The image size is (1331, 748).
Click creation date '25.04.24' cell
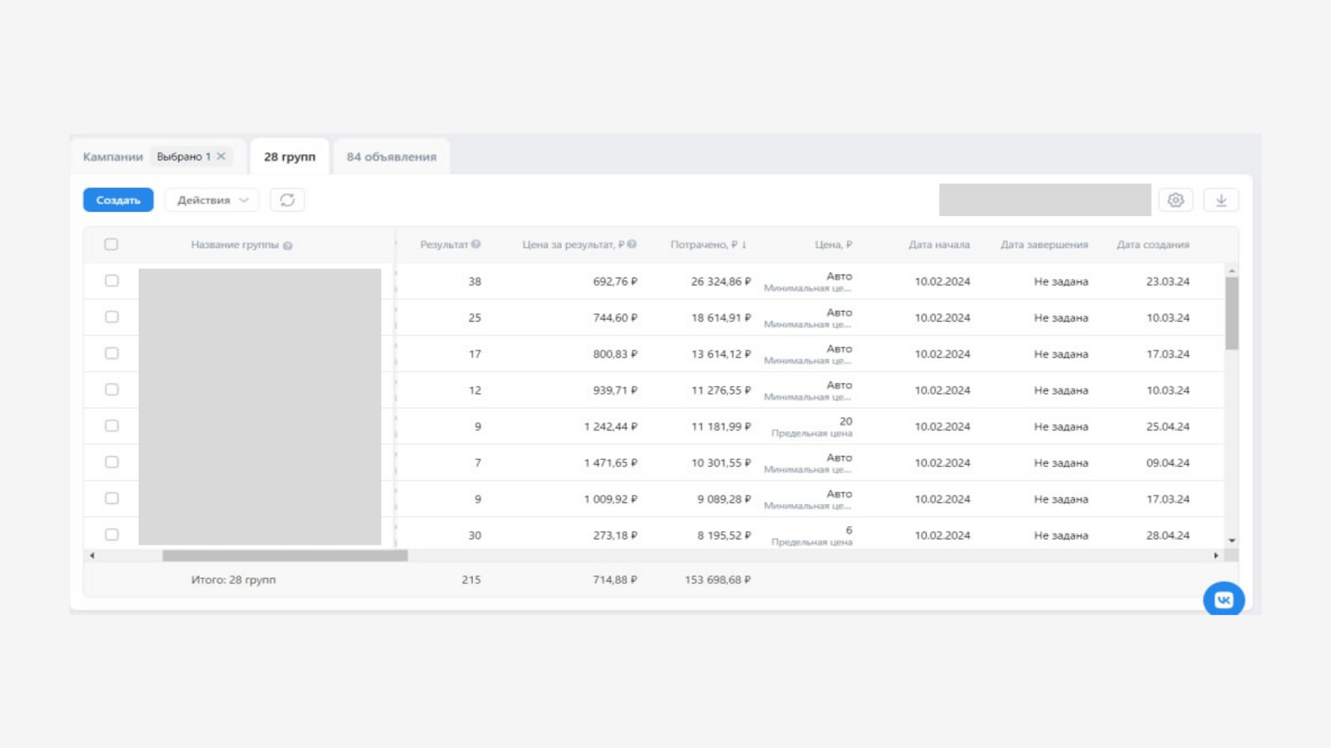(1168, 427)
